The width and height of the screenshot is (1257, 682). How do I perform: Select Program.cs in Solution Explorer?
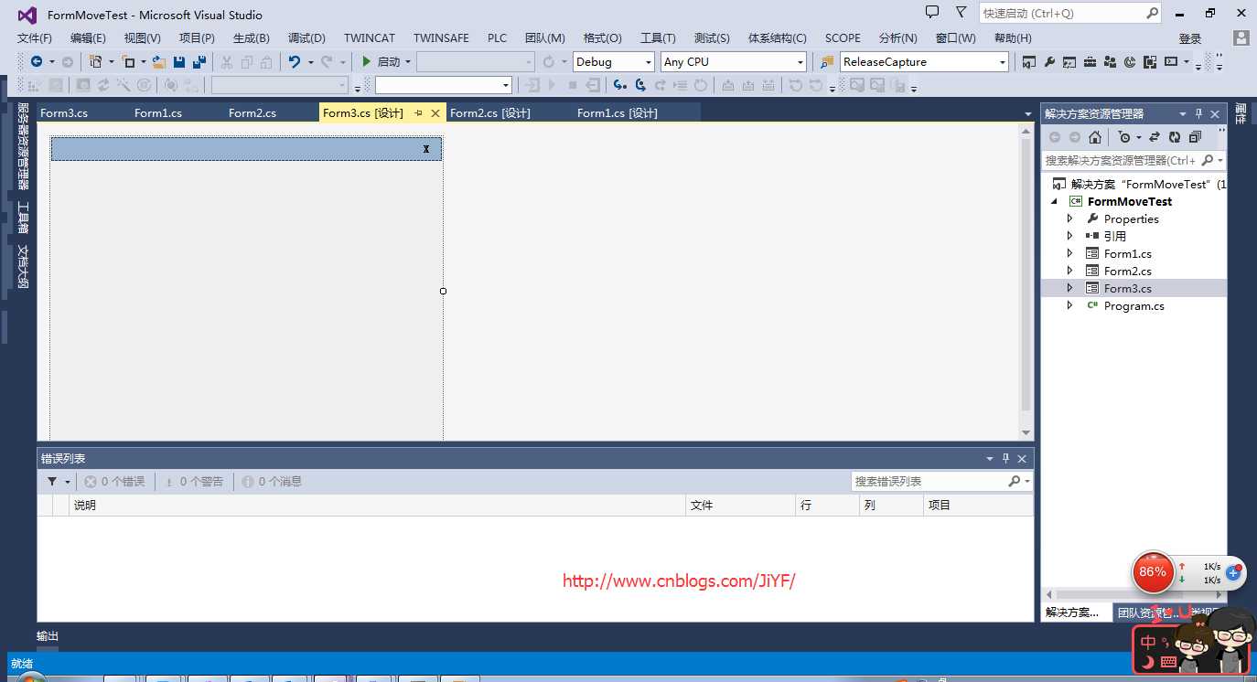click(x=1133, y=306)
